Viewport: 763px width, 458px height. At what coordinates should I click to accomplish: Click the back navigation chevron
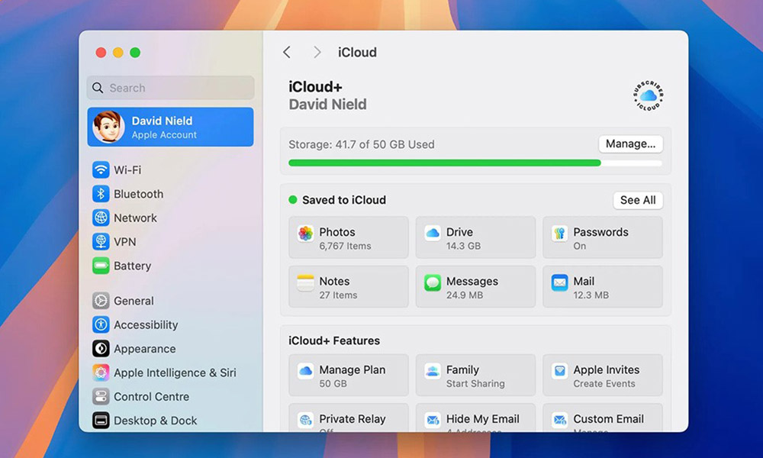tap(287, 52)
